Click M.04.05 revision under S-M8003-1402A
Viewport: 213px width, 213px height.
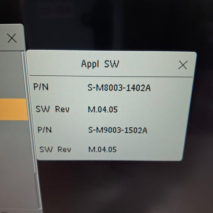pyautogui.click(x=103, y=109)
